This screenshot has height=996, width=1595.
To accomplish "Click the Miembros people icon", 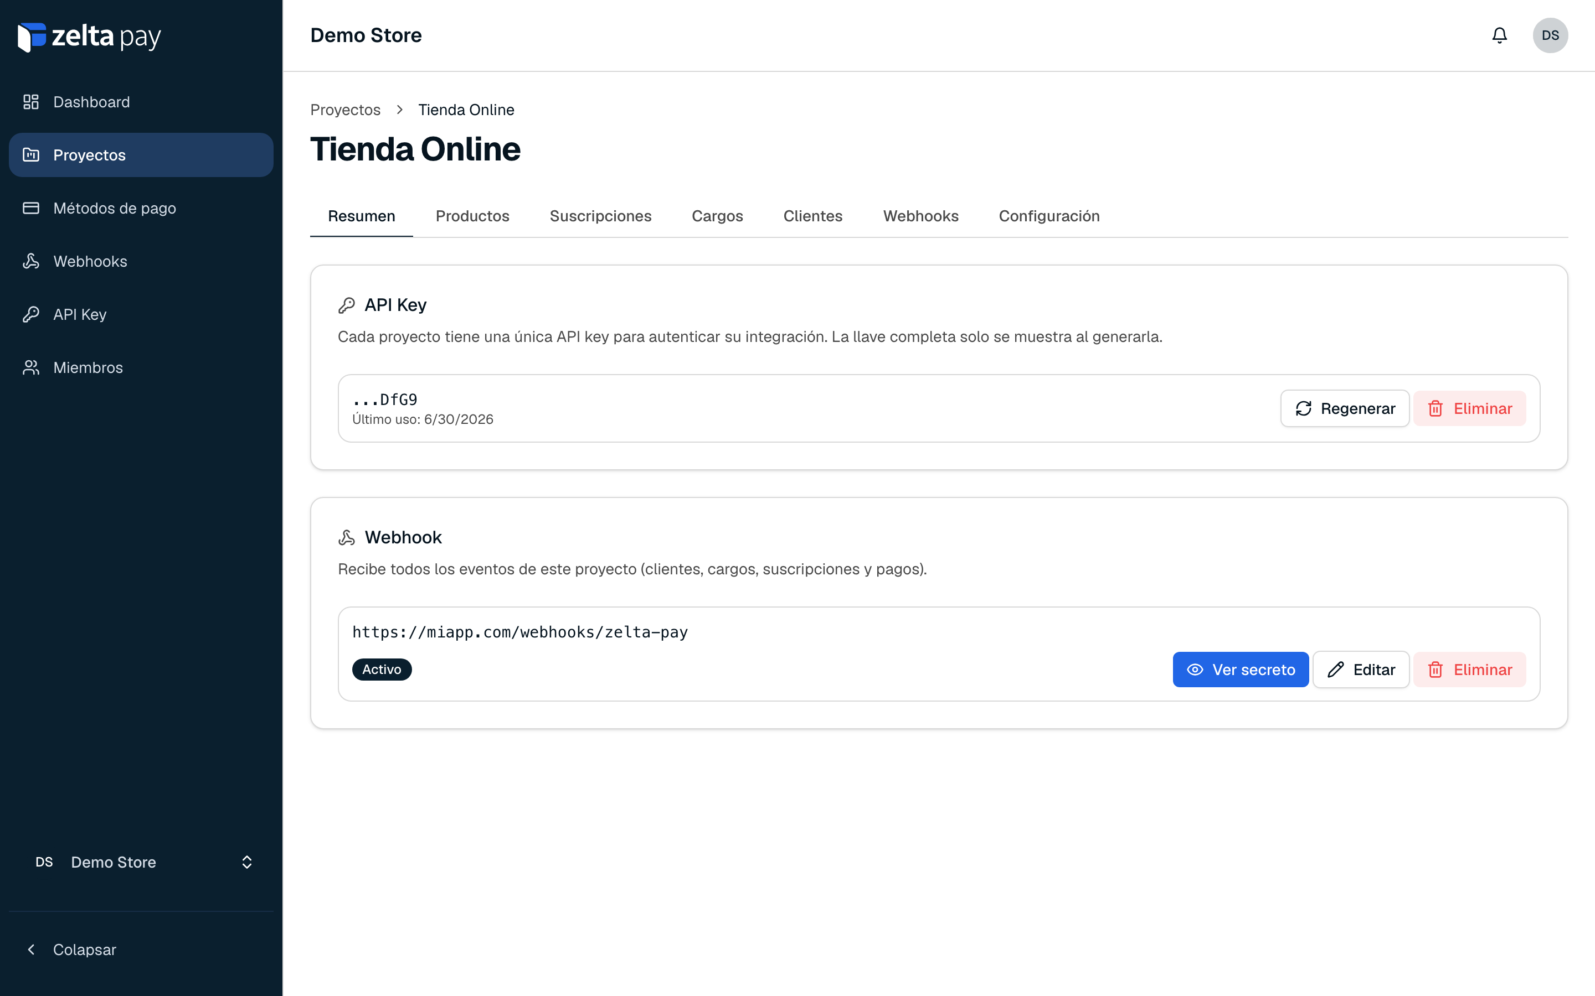I will [31, 367].
